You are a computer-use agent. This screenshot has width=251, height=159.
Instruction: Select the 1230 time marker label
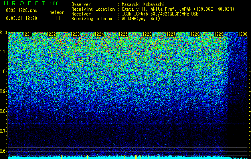coord(243,34)
